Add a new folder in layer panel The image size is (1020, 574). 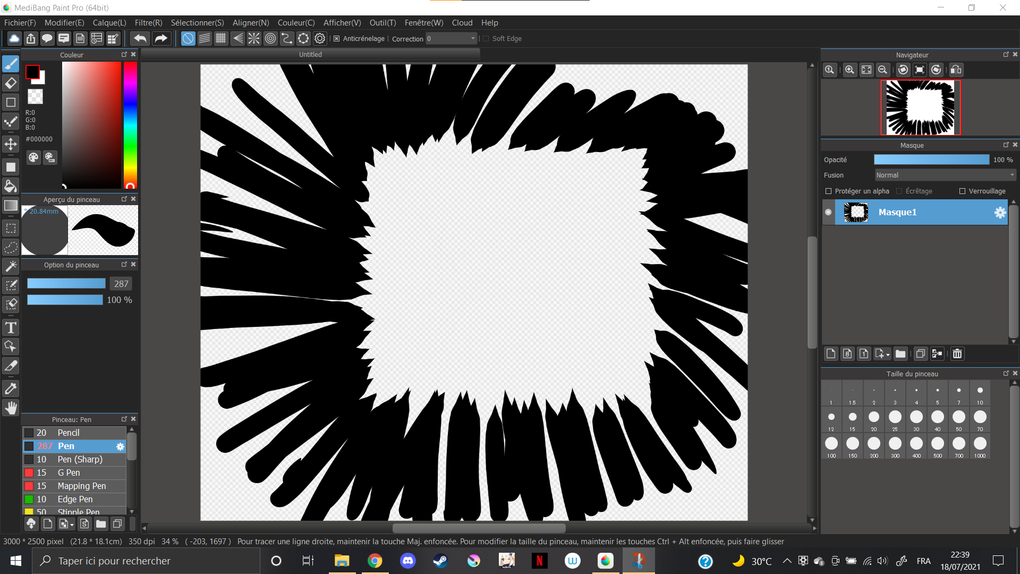pyautogui.click(x=900, y=354)
